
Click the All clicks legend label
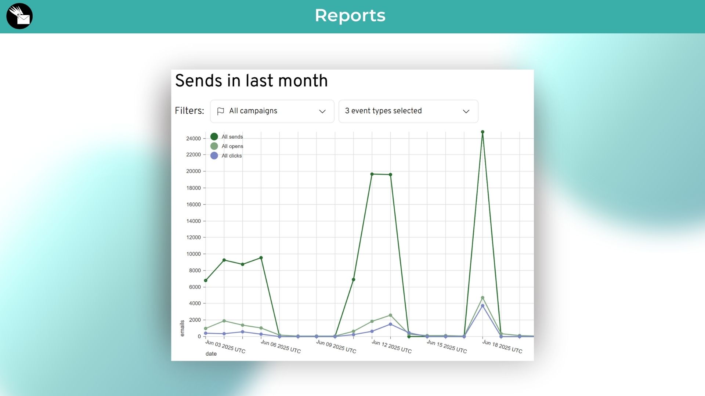pos(231,156)
